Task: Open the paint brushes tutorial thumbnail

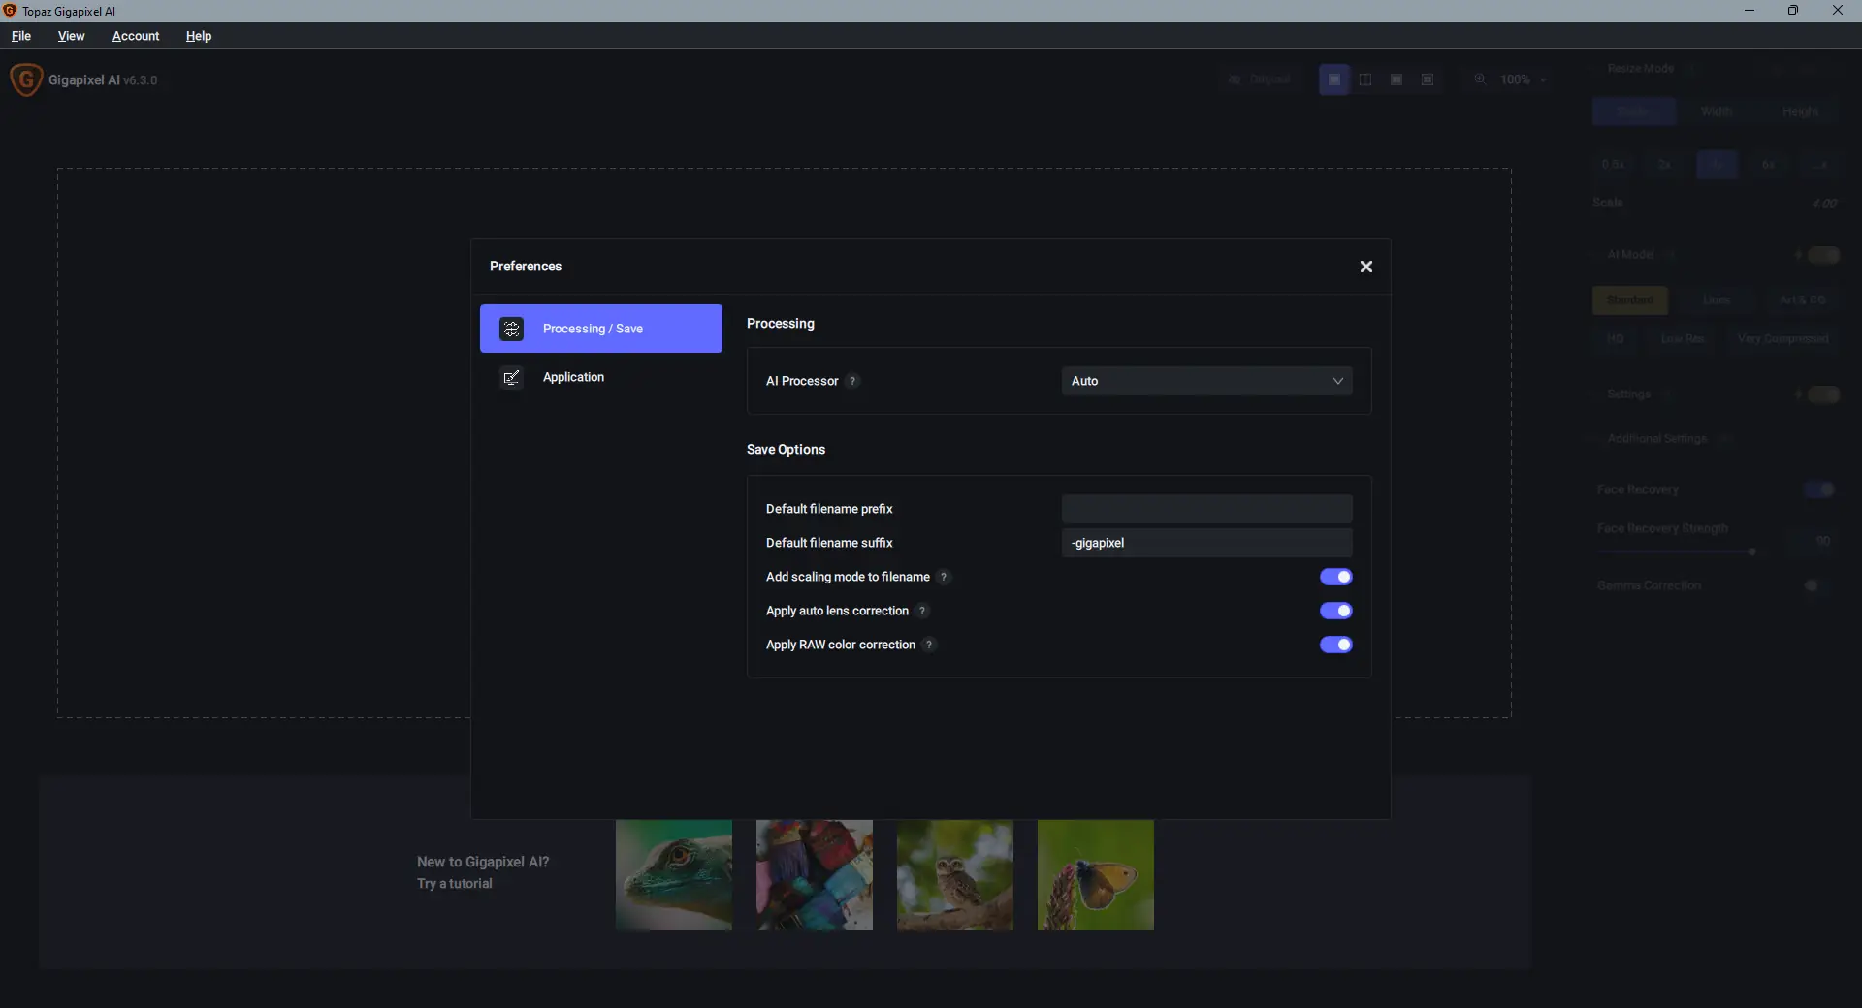Action: (x=815, y=875)
